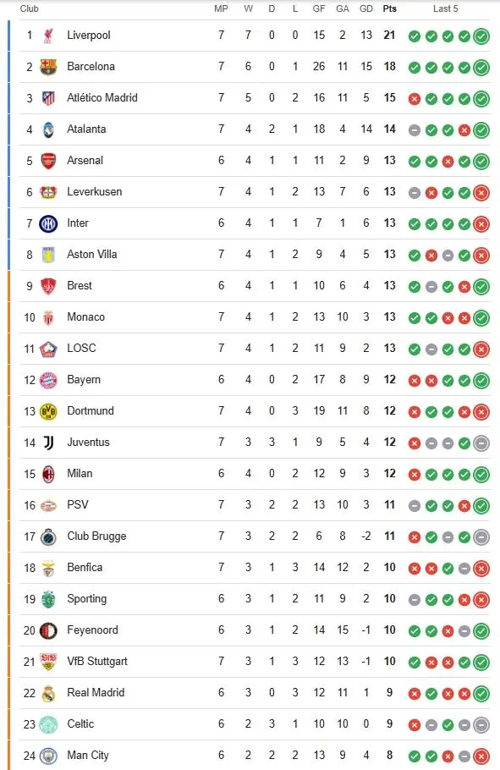Select the Man City crest
500x770 pixels.
pyautogui.click(x=48, y=756)
